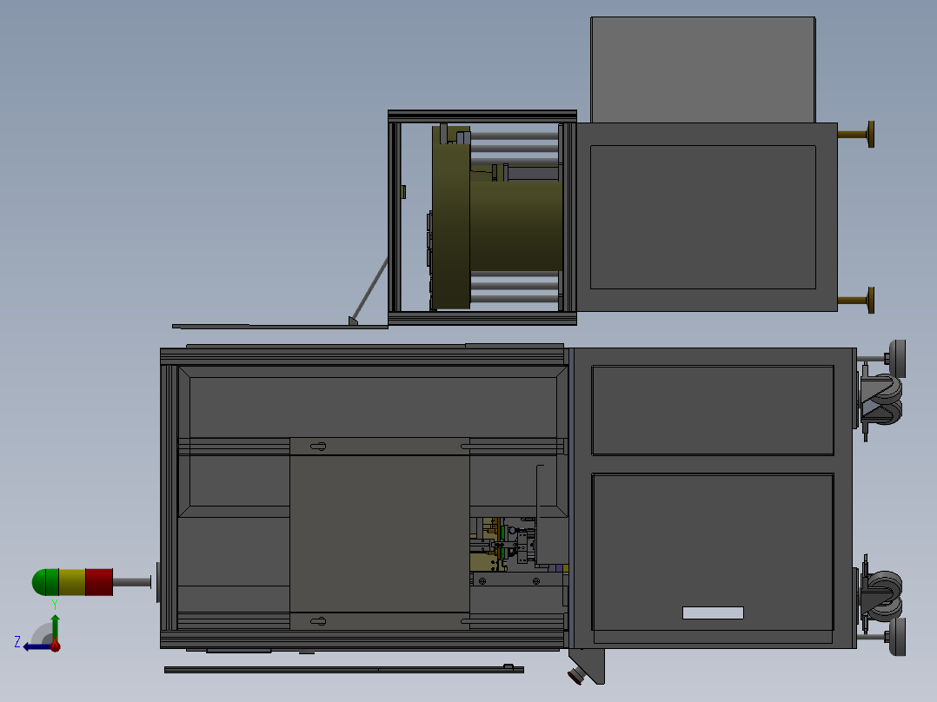Select the central dark cover plate of lower machine

[x=380, y=533]
